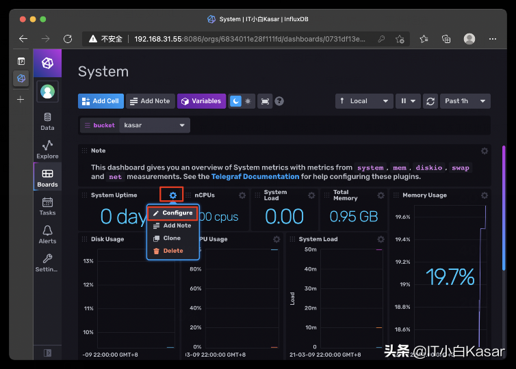Switch to dark mode moon toggle
Image resolution: width=516 pixels, height=369 pixels.
(x=235, y=101)
